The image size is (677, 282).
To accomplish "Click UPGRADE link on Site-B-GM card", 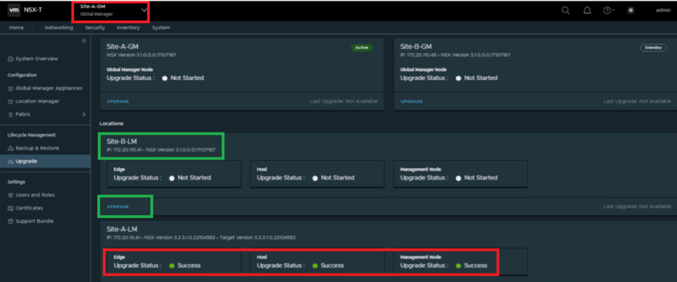I will point(412,101).
